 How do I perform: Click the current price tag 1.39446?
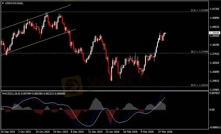pyautogui.click(x=214, y=33)
